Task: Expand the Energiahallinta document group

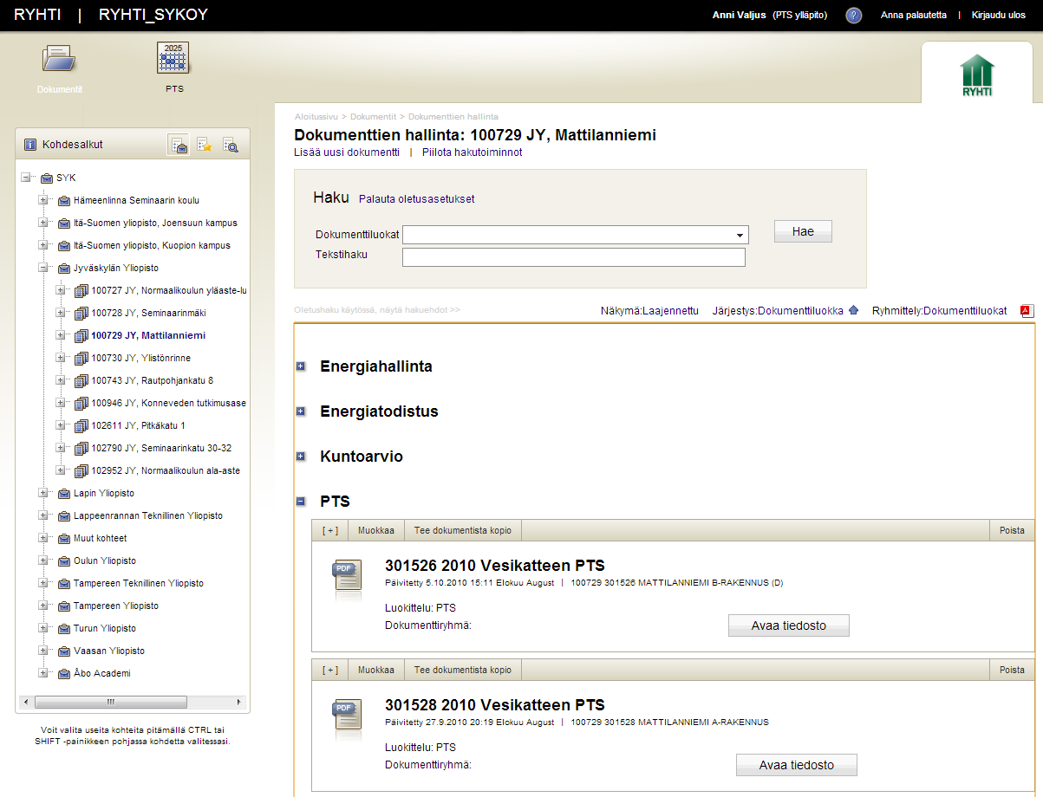Action: (x=301, y=366)
